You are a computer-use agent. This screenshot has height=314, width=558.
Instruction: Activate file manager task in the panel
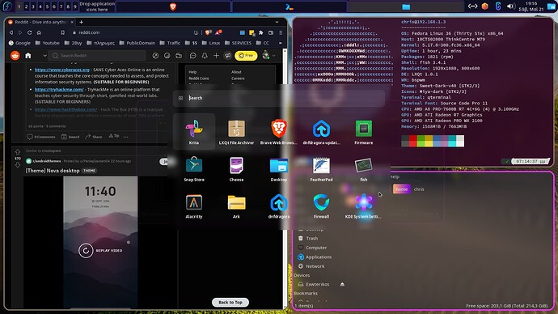tap(406, 6)
